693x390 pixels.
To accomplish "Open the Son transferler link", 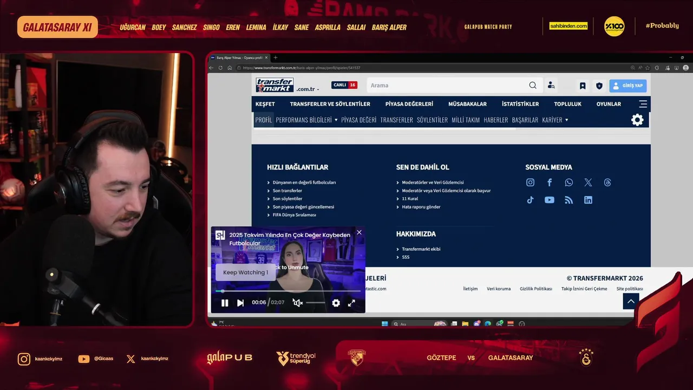I will (x=287, y=191).
